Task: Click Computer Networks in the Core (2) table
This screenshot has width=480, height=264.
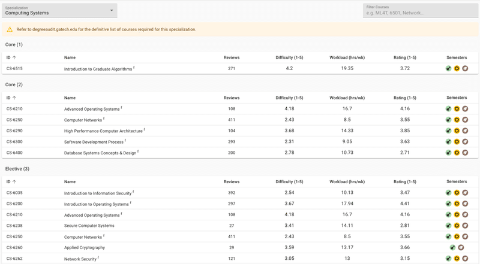Action: 83,120
